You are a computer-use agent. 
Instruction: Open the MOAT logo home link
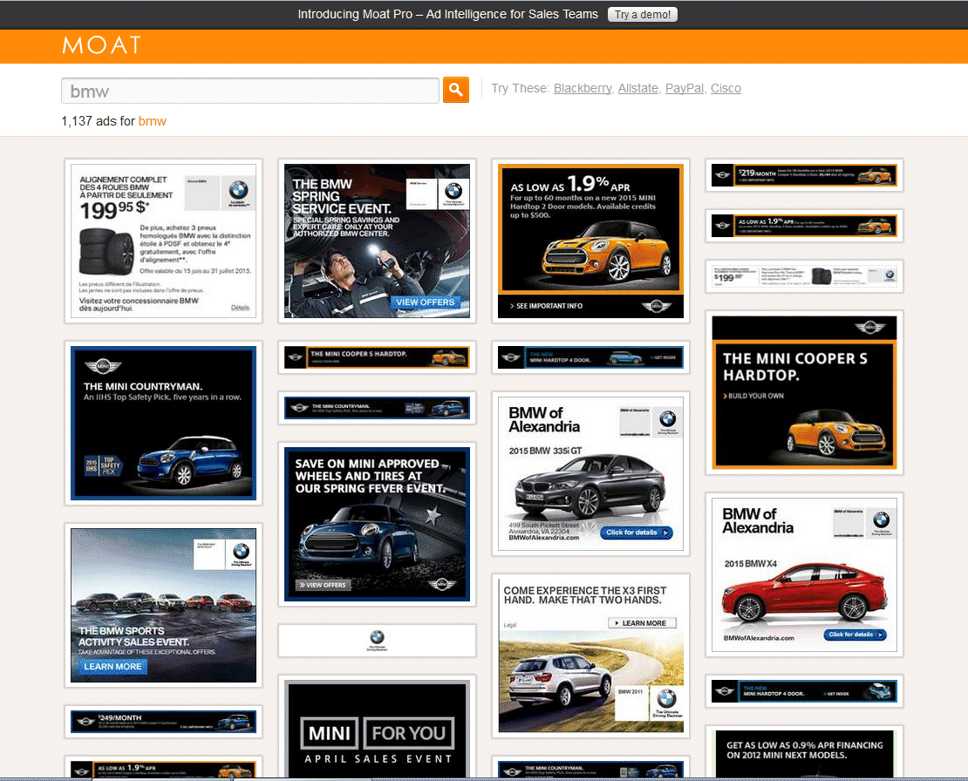coord(102,45)
